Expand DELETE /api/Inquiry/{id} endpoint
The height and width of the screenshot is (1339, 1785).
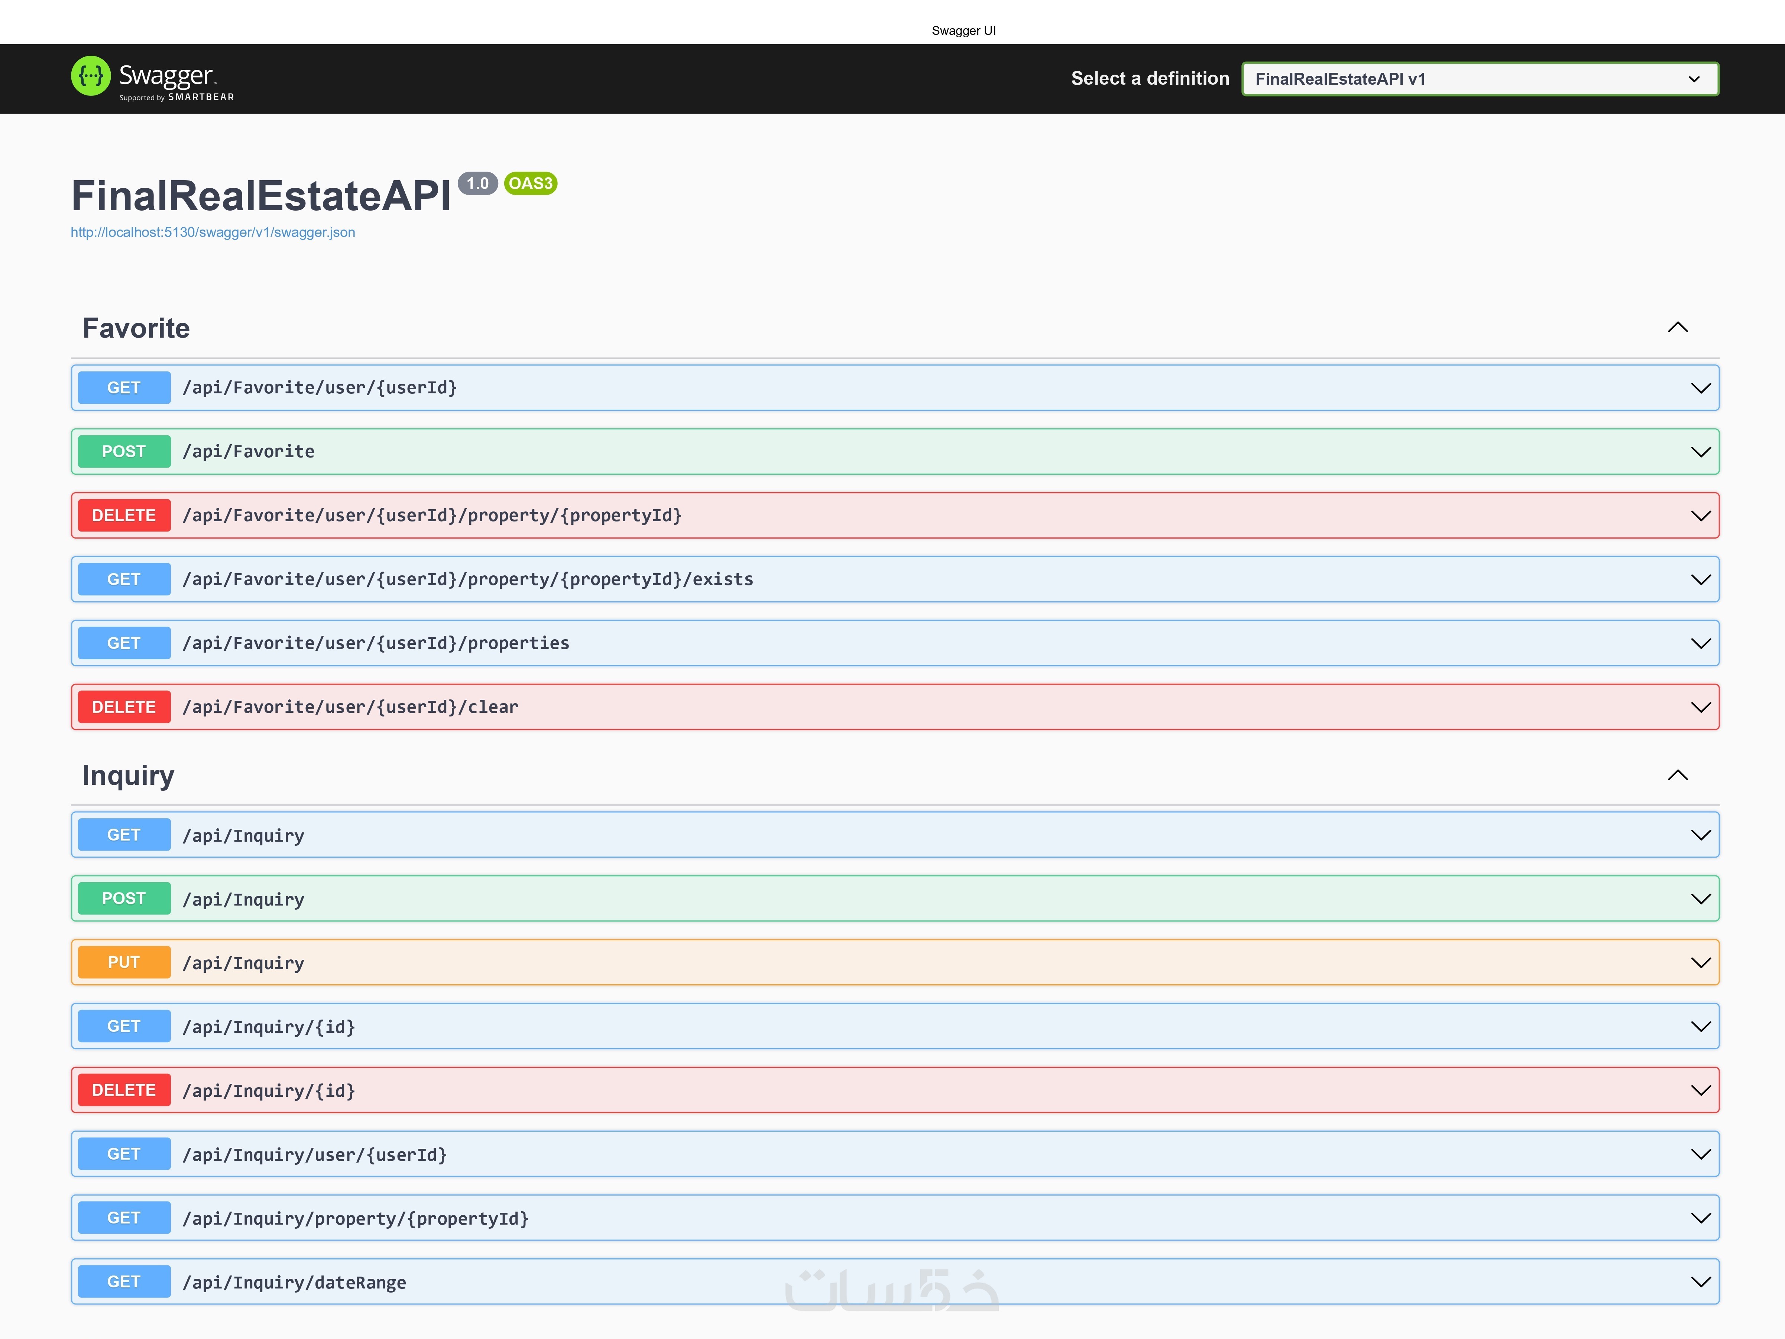[x=895, y=1091]
